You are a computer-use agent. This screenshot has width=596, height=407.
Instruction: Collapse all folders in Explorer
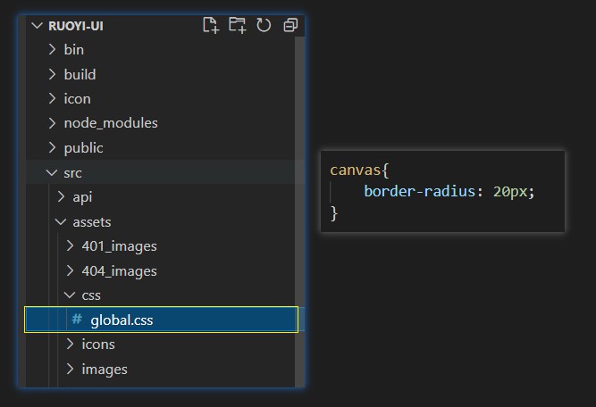[x=290, y=25]
